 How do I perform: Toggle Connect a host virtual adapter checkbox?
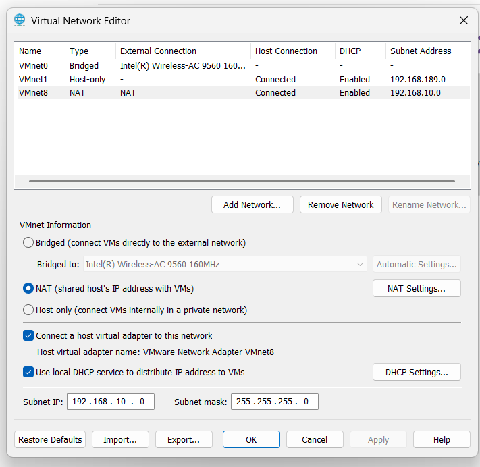28,335
